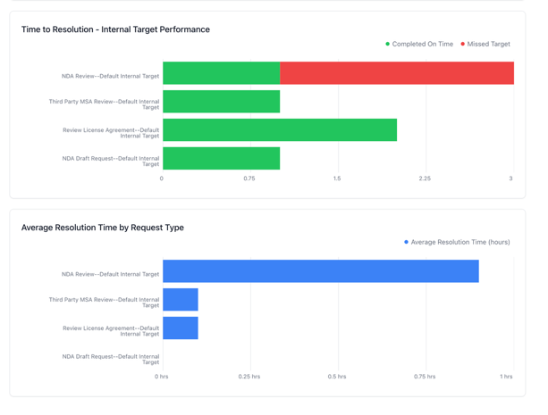Click the Average Resolution Time by Request Type title
548x415 pixels.
point(102,228)
